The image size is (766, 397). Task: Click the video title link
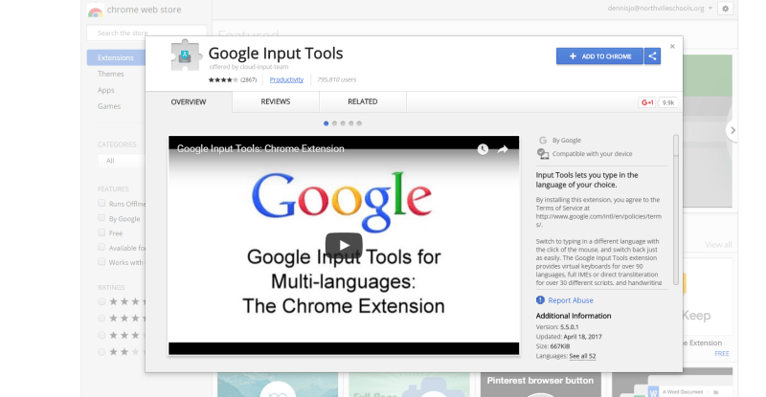(260, 149)
